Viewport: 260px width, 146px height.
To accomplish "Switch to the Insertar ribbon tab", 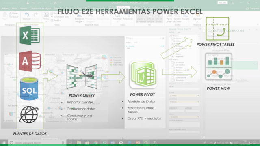I will click(x=24, y=8).
